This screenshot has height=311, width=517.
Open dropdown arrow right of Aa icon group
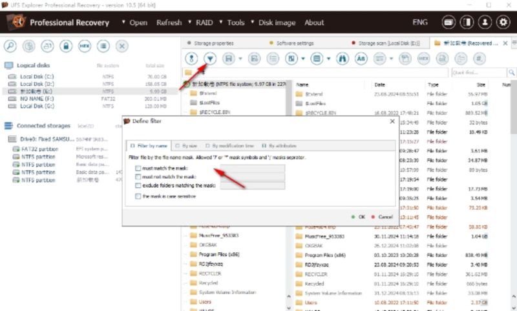[392, 59]
